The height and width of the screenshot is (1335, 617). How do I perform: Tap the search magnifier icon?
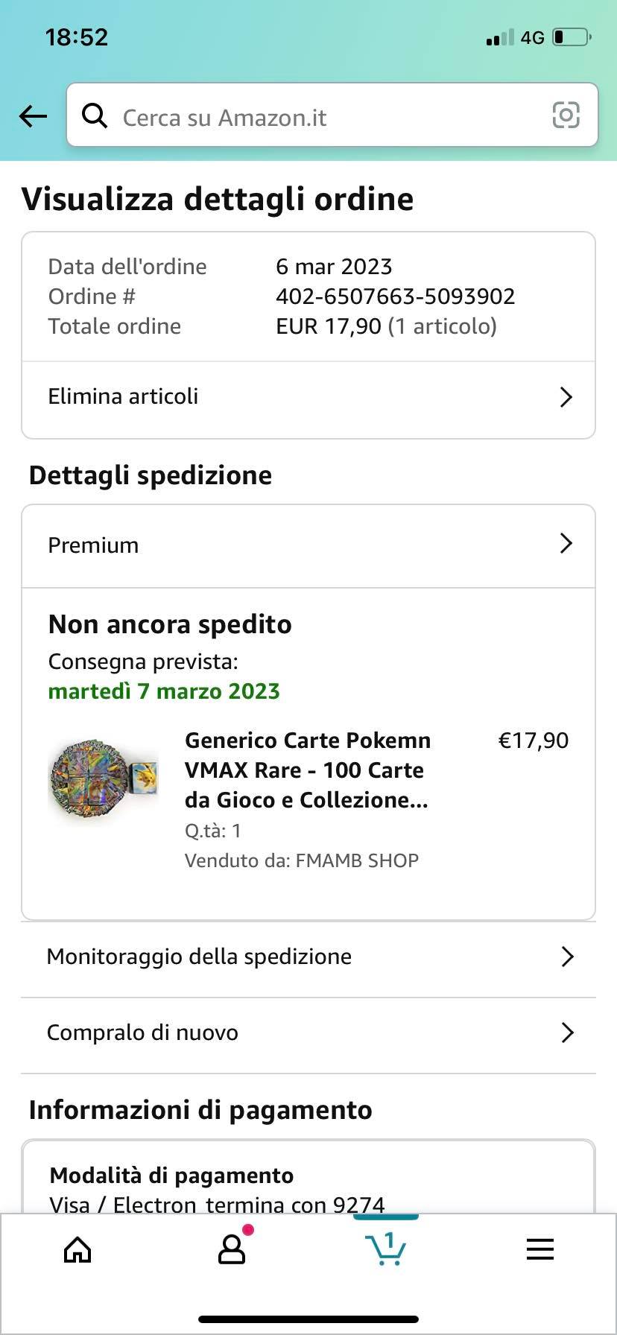pyautogui.click(x=95, y=115)
